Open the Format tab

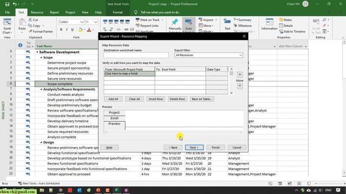click(x=118, y=12)
